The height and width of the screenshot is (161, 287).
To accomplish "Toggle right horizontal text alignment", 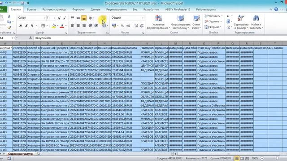I will pyautogui.click(x=84, y=26).
